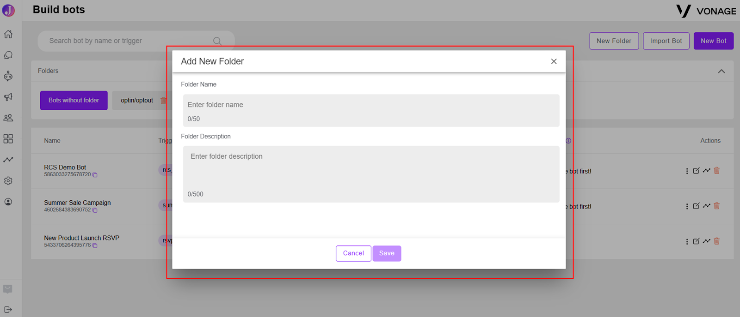Click the Summer Sale Campaign name

(77, 203)
